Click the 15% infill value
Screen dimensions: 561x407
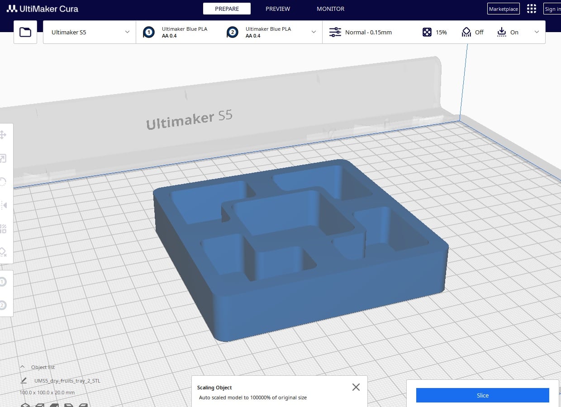441,32
